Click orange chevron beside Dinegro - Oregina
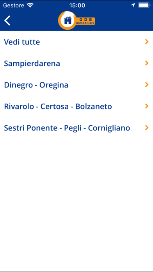153x272 pixels. point(147,85)
